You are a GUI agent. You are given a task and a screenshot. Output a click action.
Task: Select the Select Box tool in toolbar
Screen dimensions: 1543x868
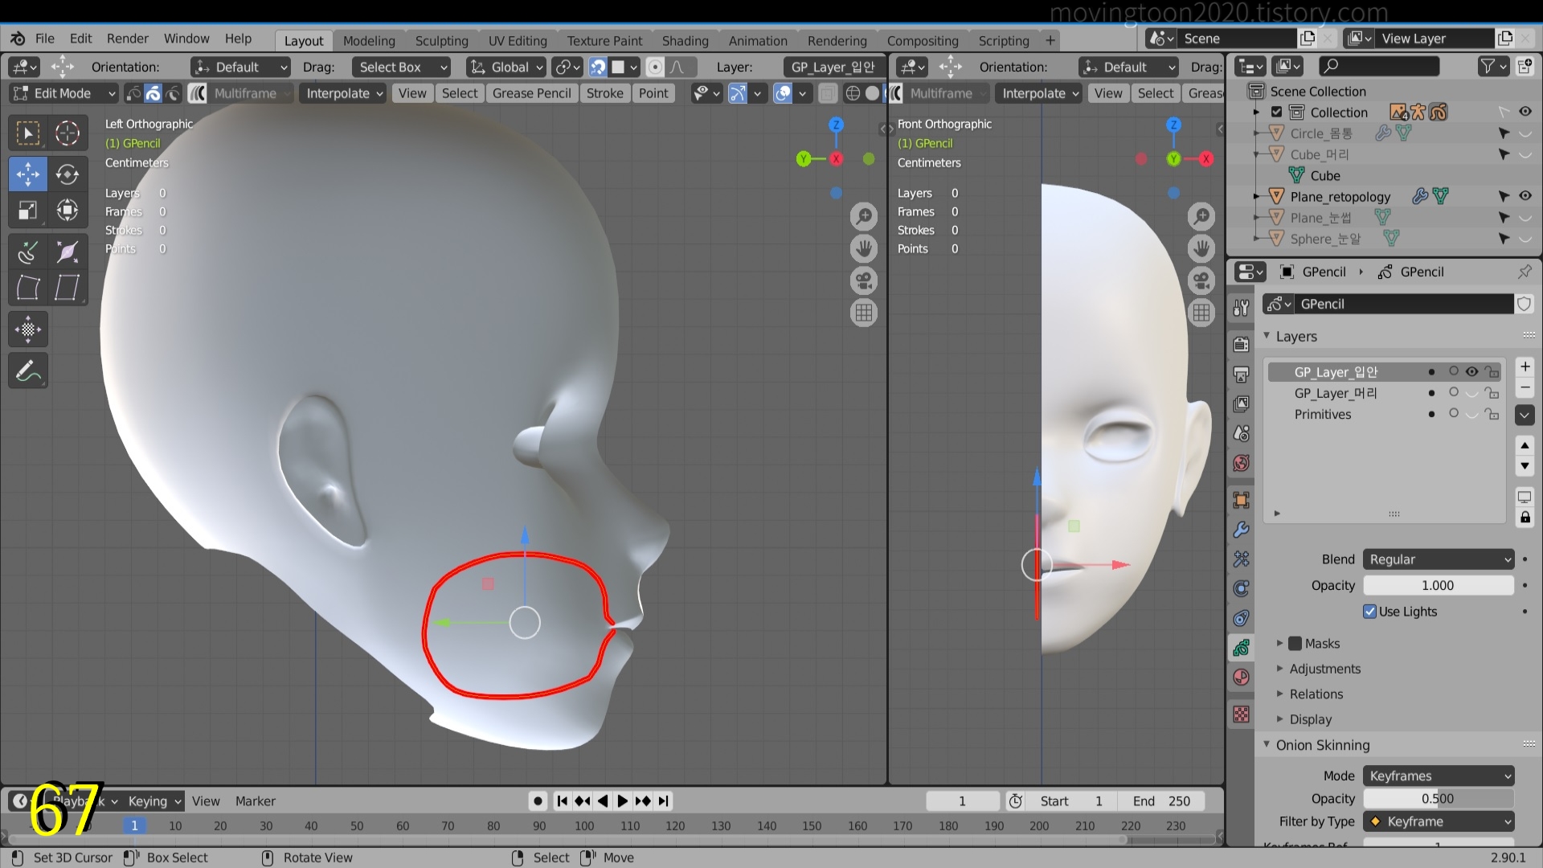(x=27, y=133)
